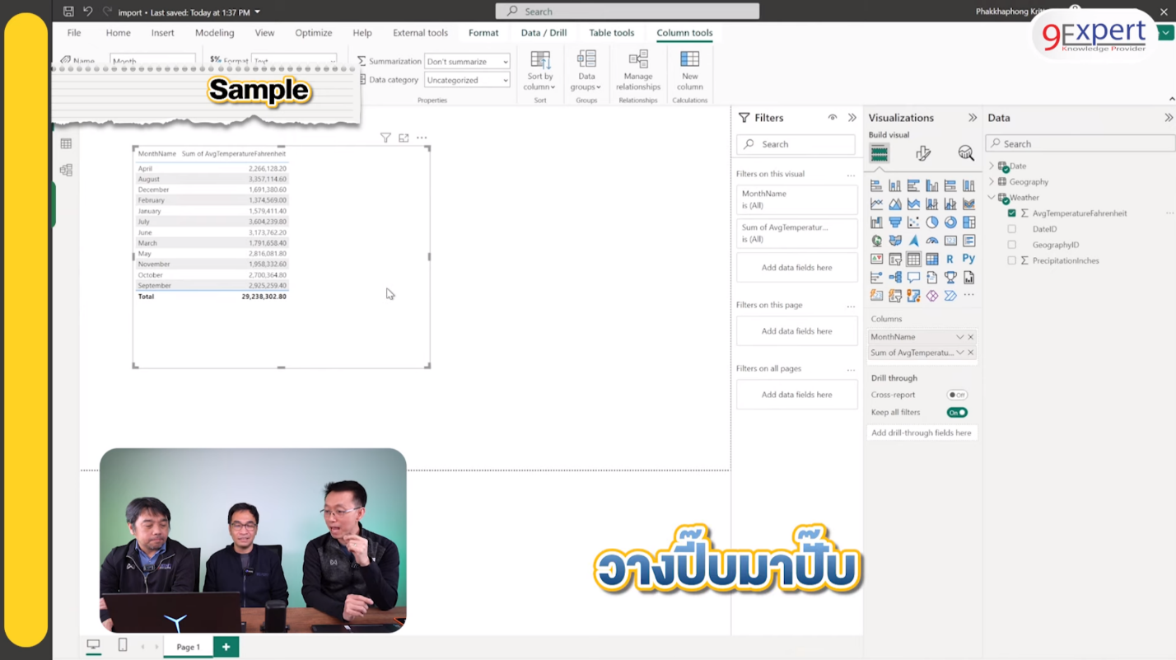This screenshot has height=660, width=1176.
Task: Select the gauge visualization
Action: coord(931,240)
